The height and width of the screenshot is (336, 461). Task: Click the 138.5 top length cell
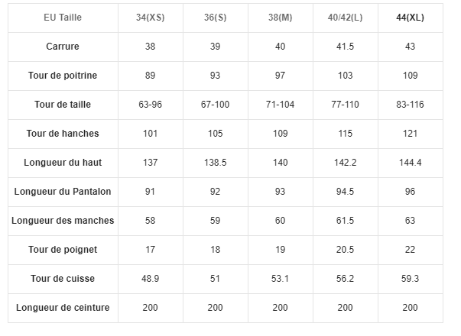(x=216, y=163)
